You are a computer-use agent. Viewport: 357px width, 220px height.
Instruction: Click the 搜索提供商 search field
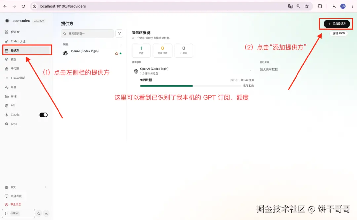point(87,34)
